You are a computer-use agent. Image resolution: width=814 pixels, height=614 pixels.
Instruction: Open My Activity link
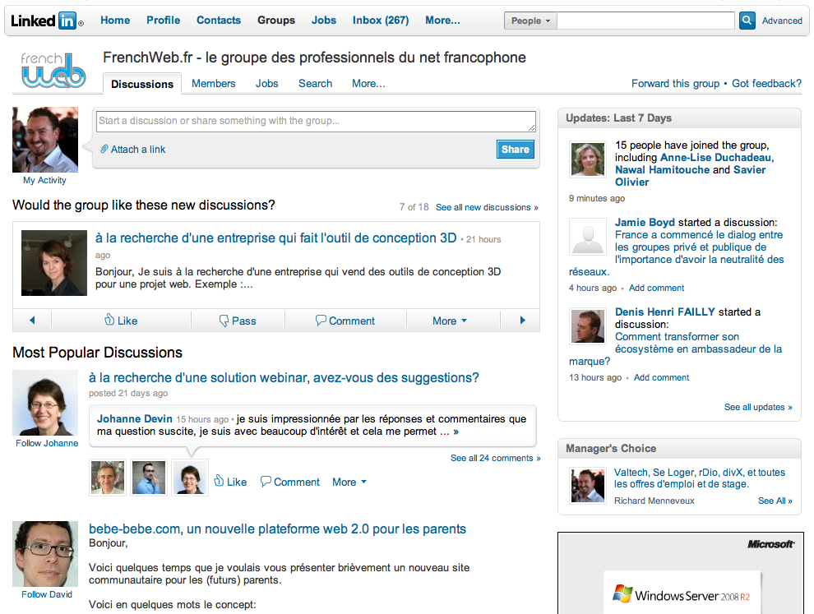[44, 180]
